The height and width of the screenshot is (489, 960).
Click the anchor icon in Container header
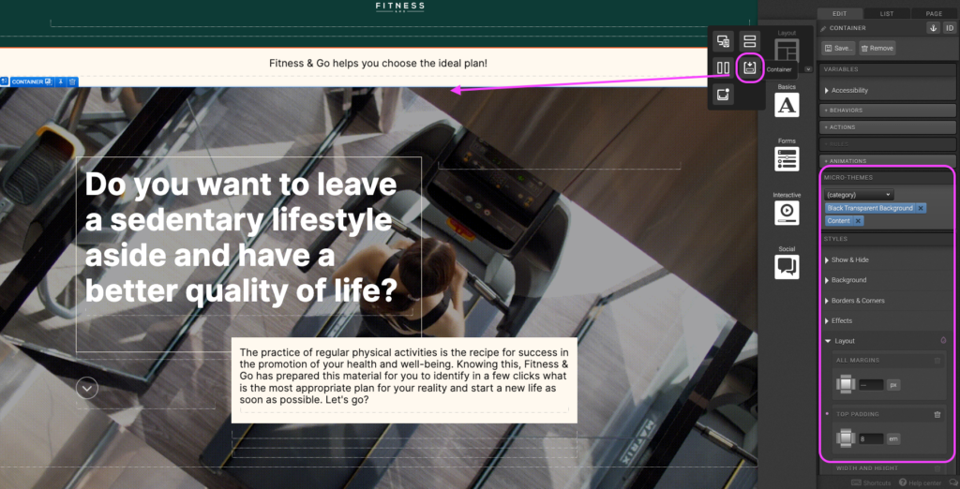[x=934, y=28]
